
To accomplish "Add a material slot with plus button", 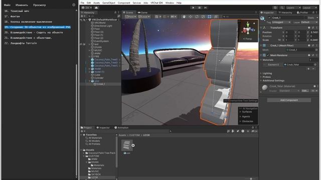I will click(x=308, y=69).
